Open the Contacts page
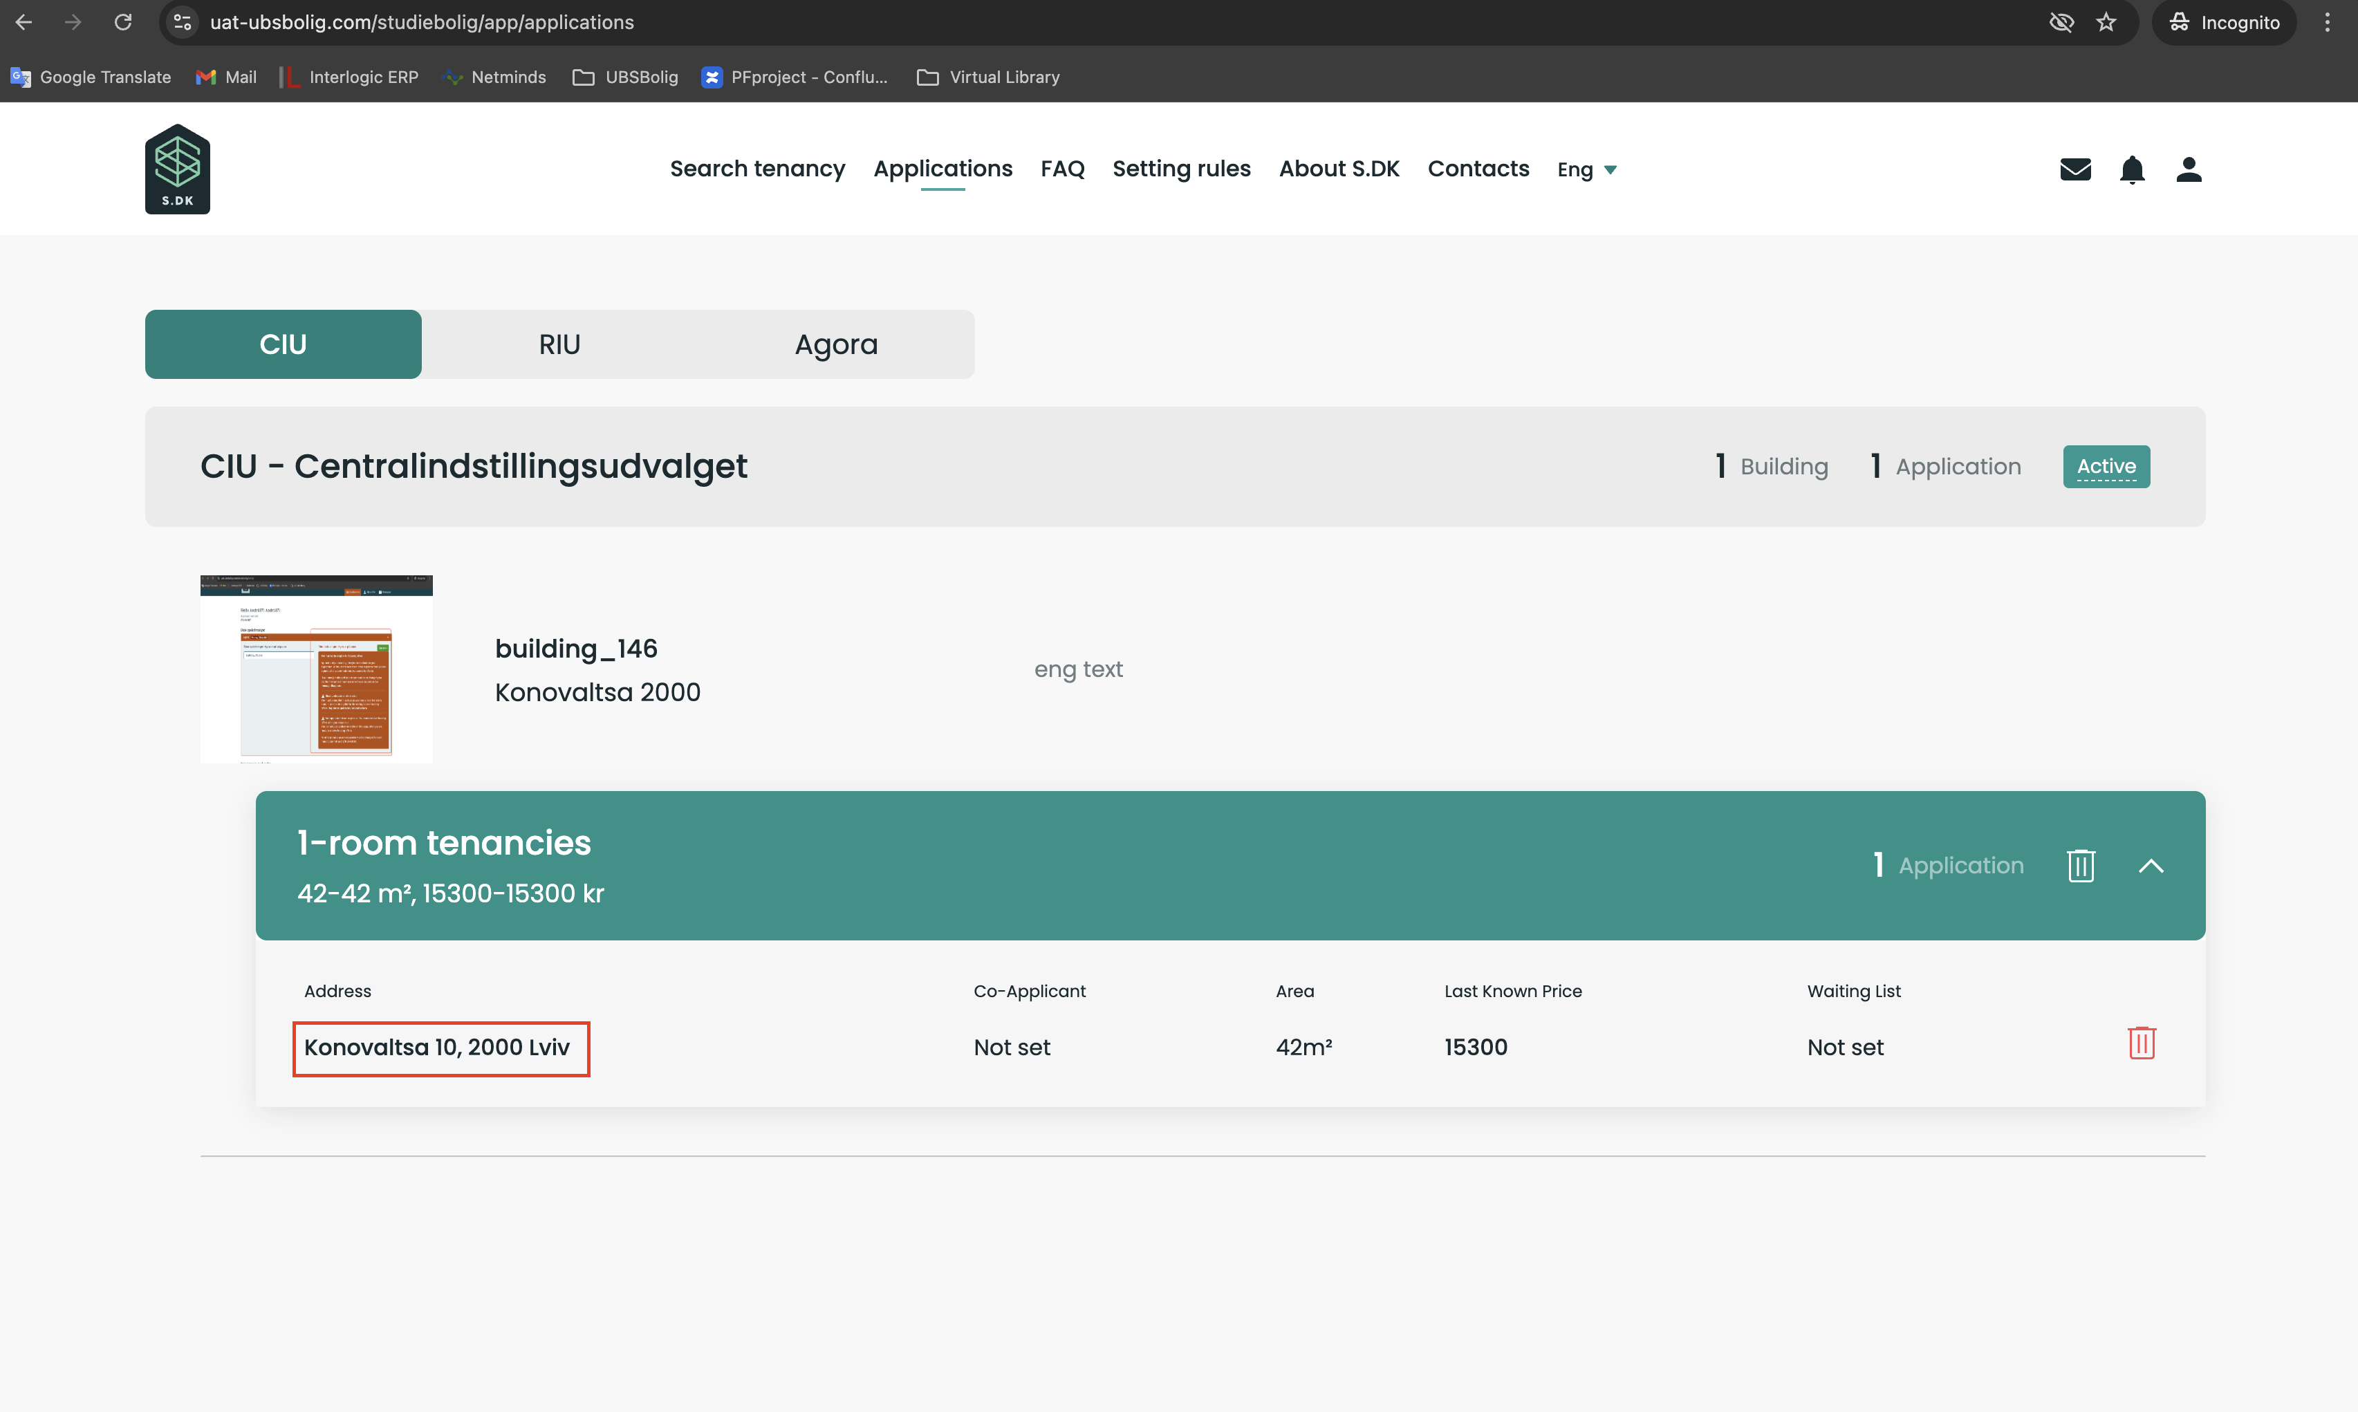 [1478, 169]
